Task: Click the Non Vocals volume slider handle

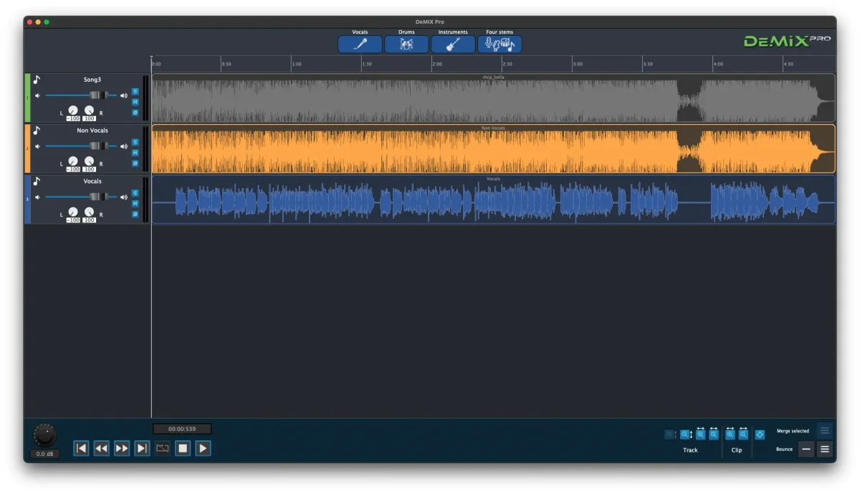Action: [98, 146]
